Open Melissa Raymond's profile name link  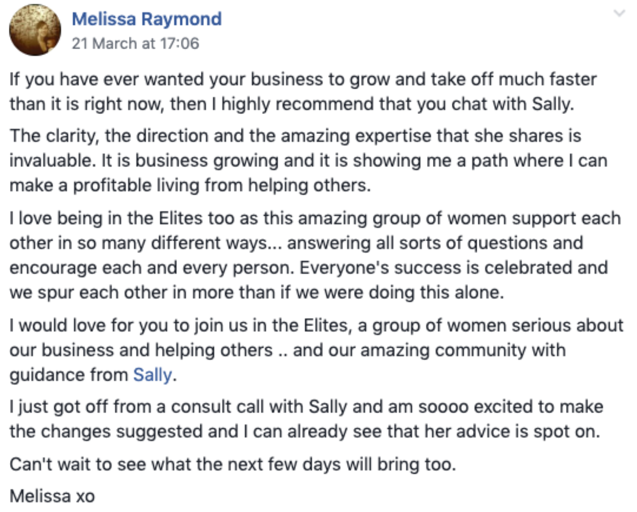tap(146, 19)
